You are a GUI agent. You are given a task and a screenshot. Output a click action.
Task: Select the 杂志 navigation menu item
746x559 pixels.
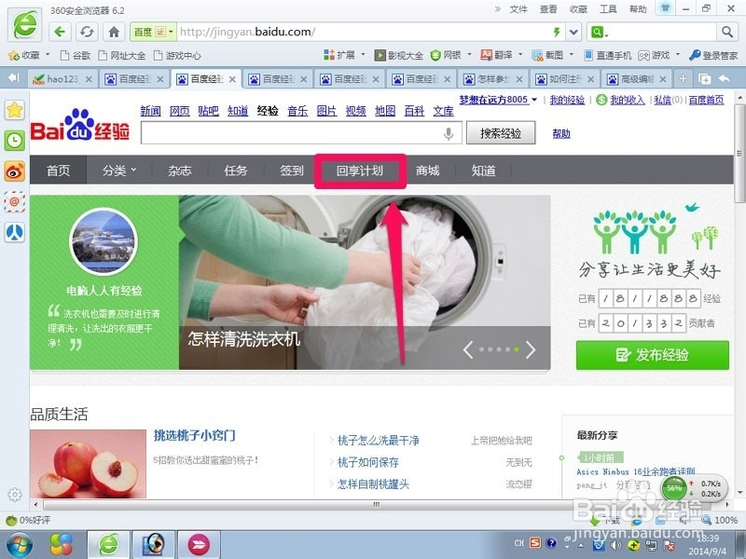point(179,170)
